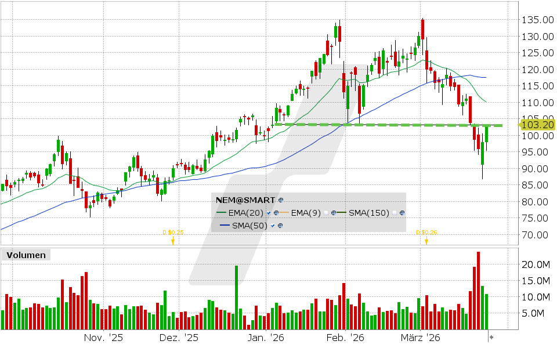557x348 pixels.
Task: Select the highest candlestick near 135.00
Action: [423, 26]
